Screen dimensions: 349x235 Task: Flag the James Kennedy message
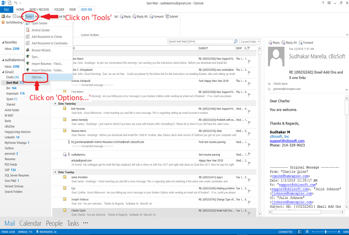(x=249, y=122)
